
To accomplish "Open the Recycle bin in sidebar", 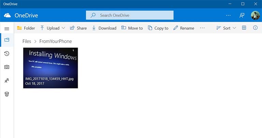I will [7, 94].
